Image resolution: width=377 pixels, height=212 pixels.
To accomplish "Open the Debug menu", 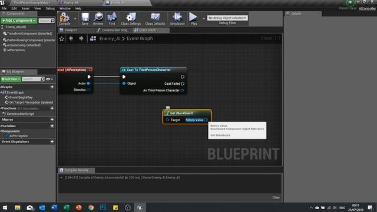I will point(50,8).
